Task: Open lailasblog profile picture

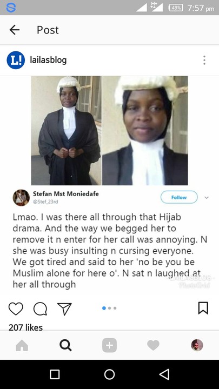Action: click(x=16, y=60)
